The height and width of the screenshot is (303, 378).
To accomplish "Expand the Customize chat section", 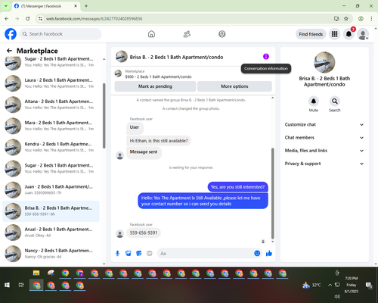I will click(324, 124).
